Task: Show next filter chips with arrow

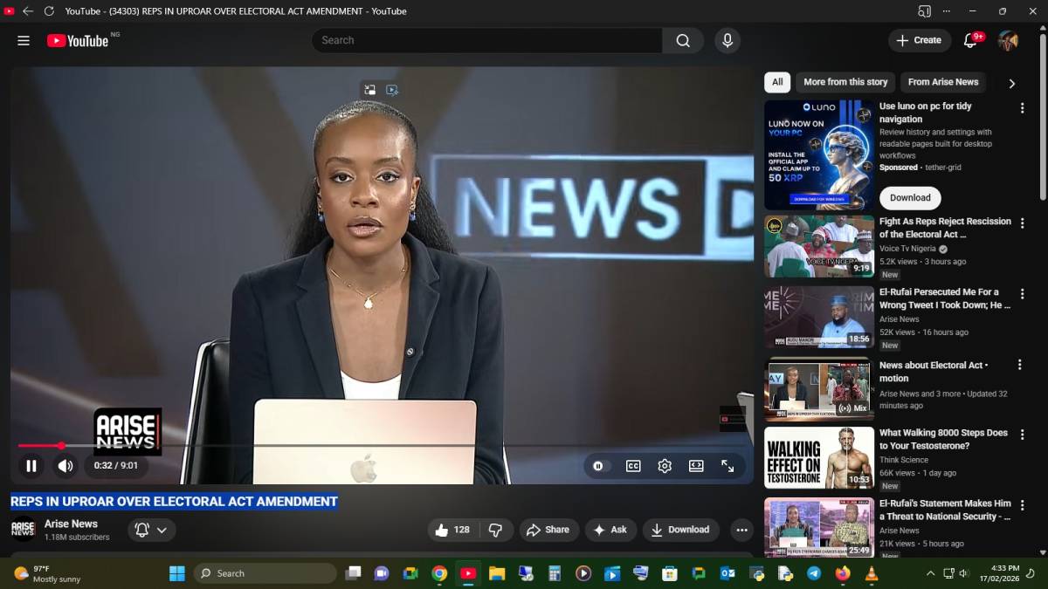Action: click(1012, 84)
